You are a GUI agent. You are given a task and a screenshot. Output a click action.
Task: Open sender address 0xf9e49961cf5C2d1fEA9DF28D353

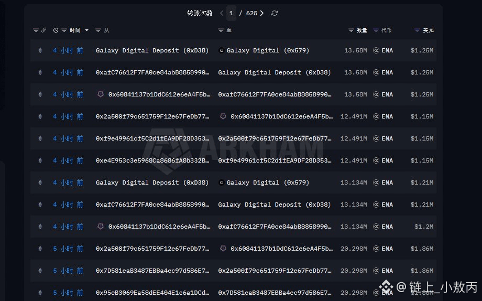coord(152,138)
